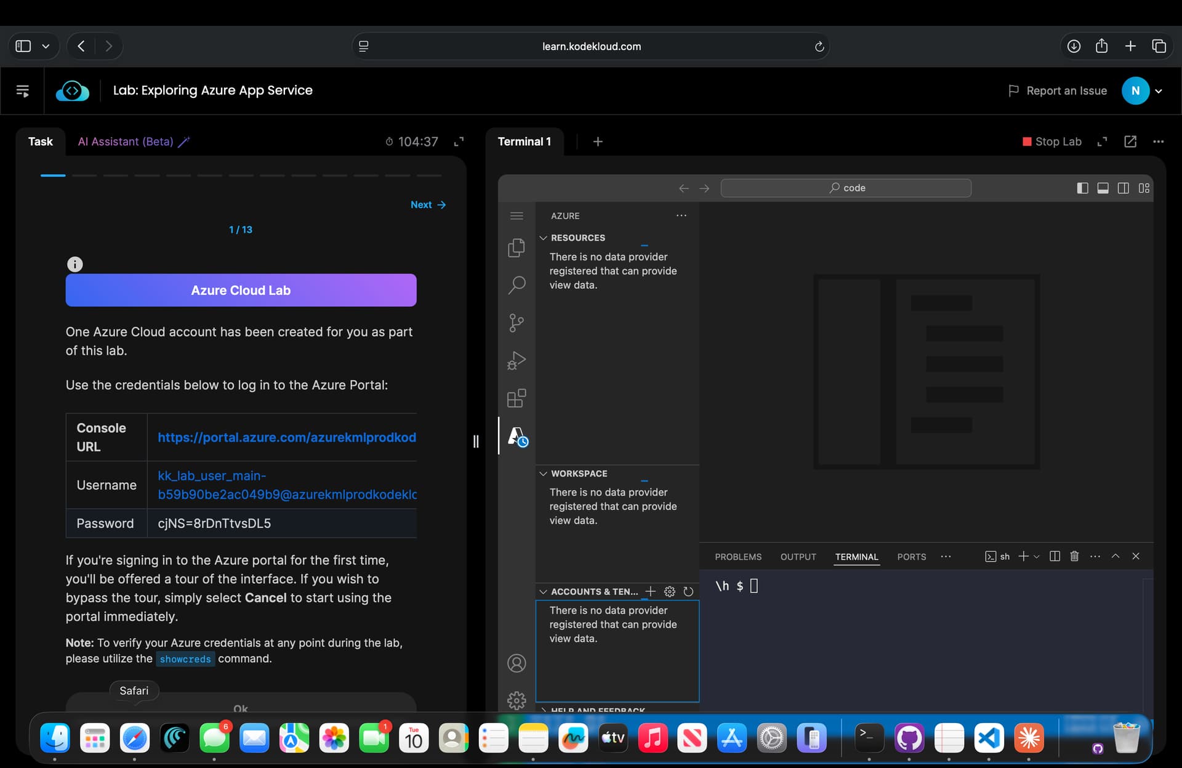Toggle bottom panel layout button

coord(1103,188)
